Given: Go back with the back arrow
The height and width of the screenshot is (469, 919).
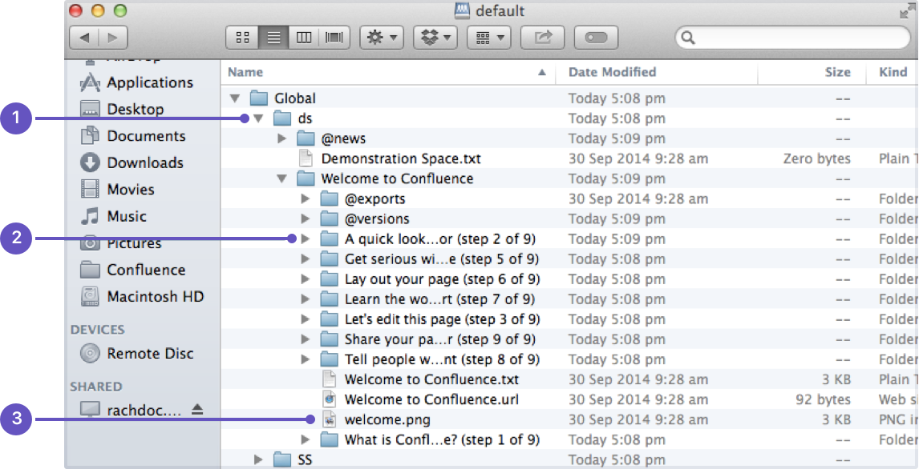Looking at the screenshot, I should (x=84, y=38).
